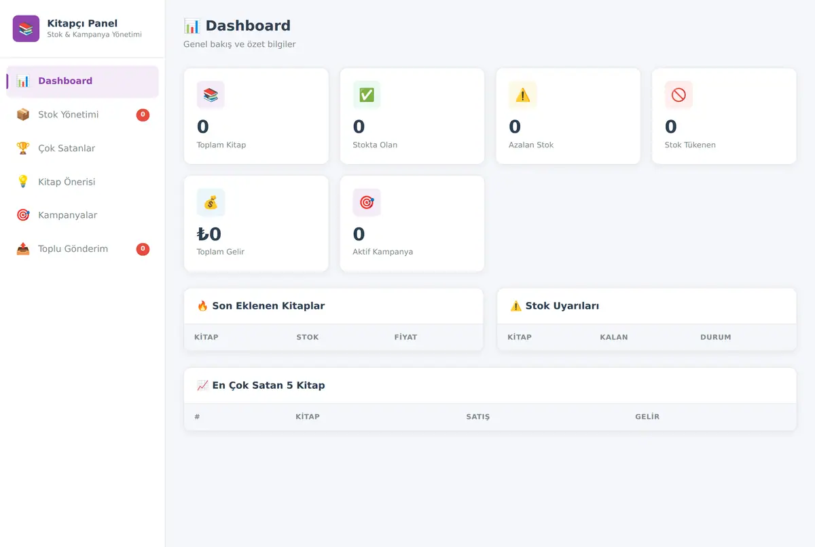
Task: Click the Stokta Olan label
Action: (375, 145)
